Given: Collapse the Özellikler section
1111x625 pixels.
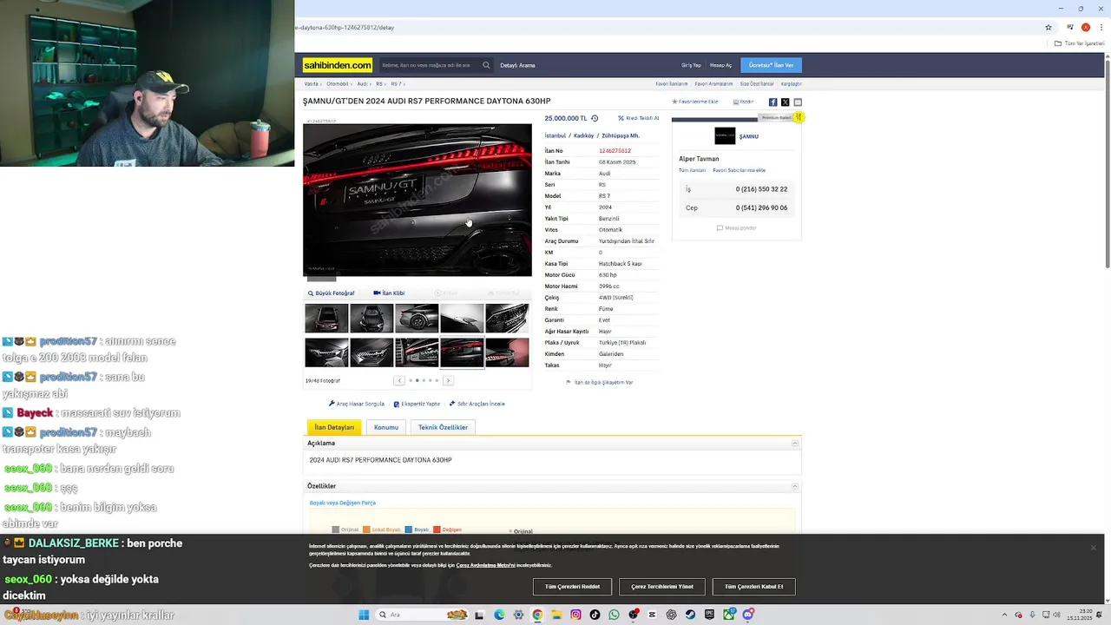Looking at the screenshot, I should tap(794, 486).
